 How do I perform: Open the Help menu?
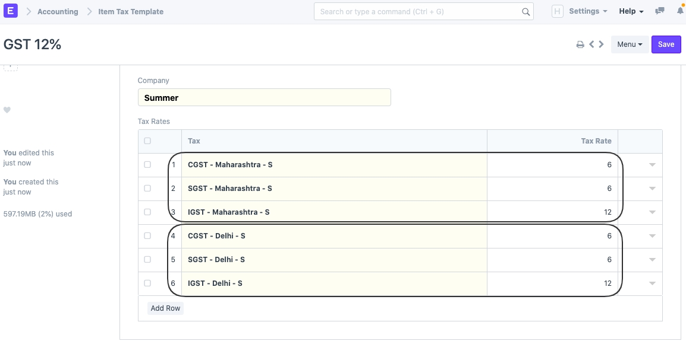tap(631, 11)
